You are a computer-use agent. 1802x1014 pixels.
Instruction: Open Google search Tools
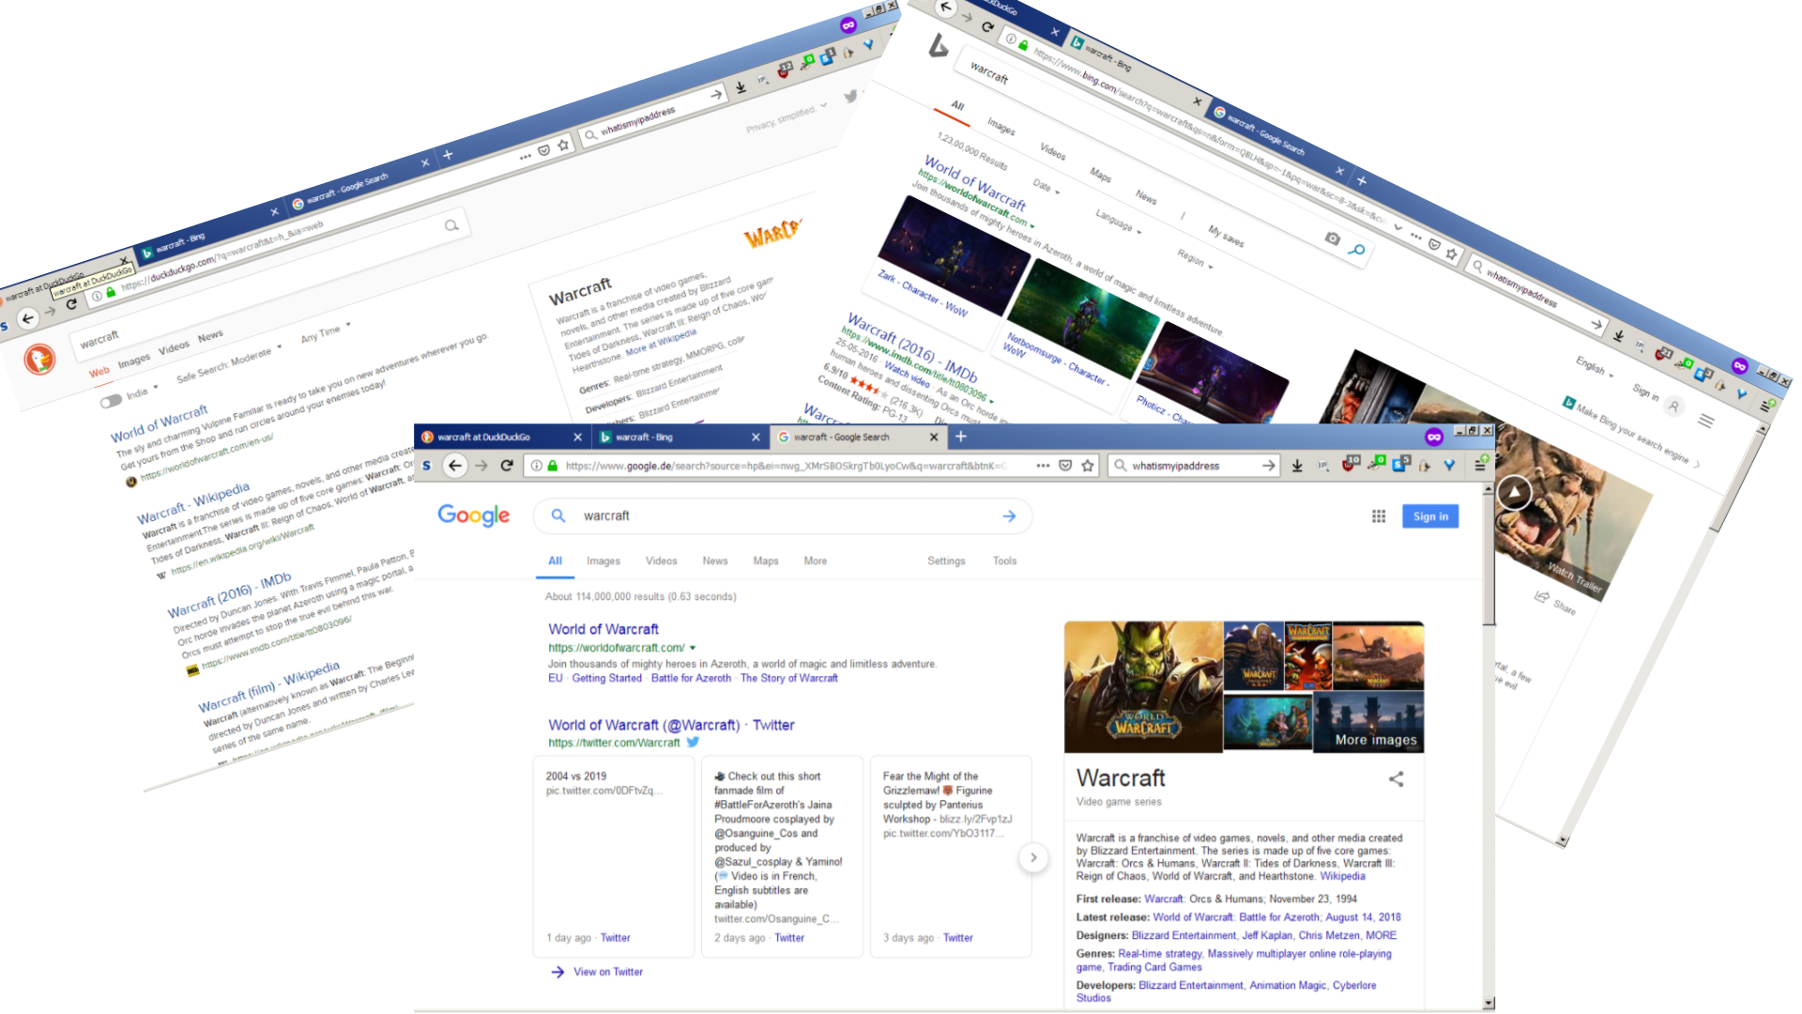tap(1005, 561)
